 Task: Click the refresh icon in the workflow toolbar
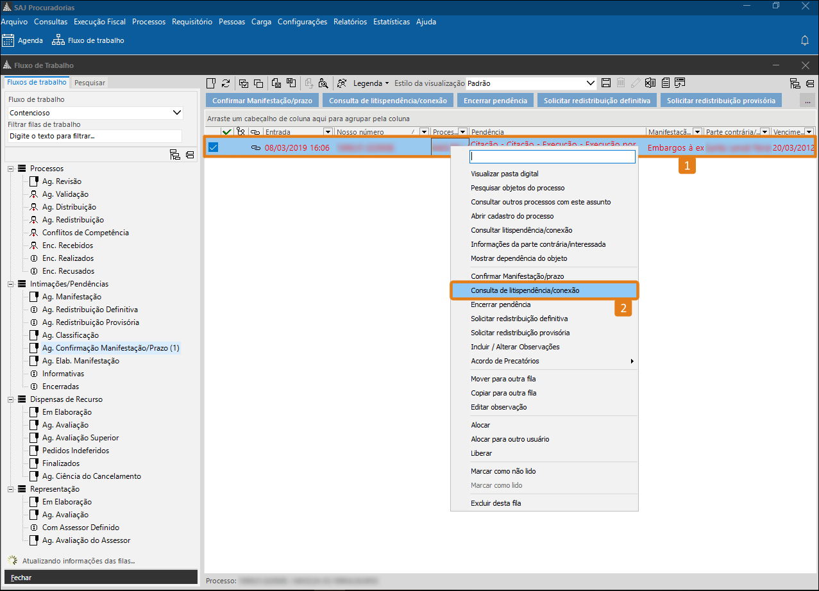click(x=226, y=83)
